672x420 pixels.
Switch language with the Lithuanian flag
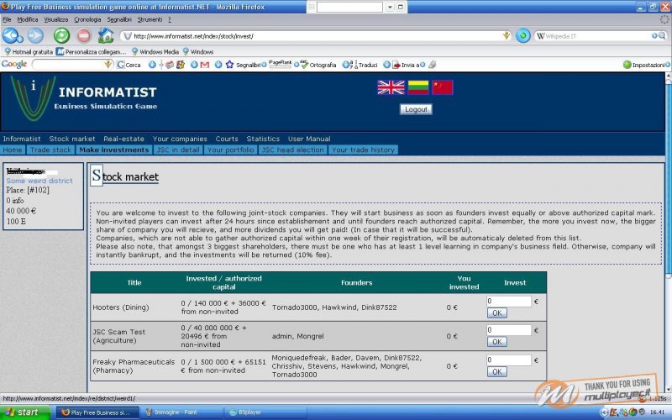pos(417,87)
